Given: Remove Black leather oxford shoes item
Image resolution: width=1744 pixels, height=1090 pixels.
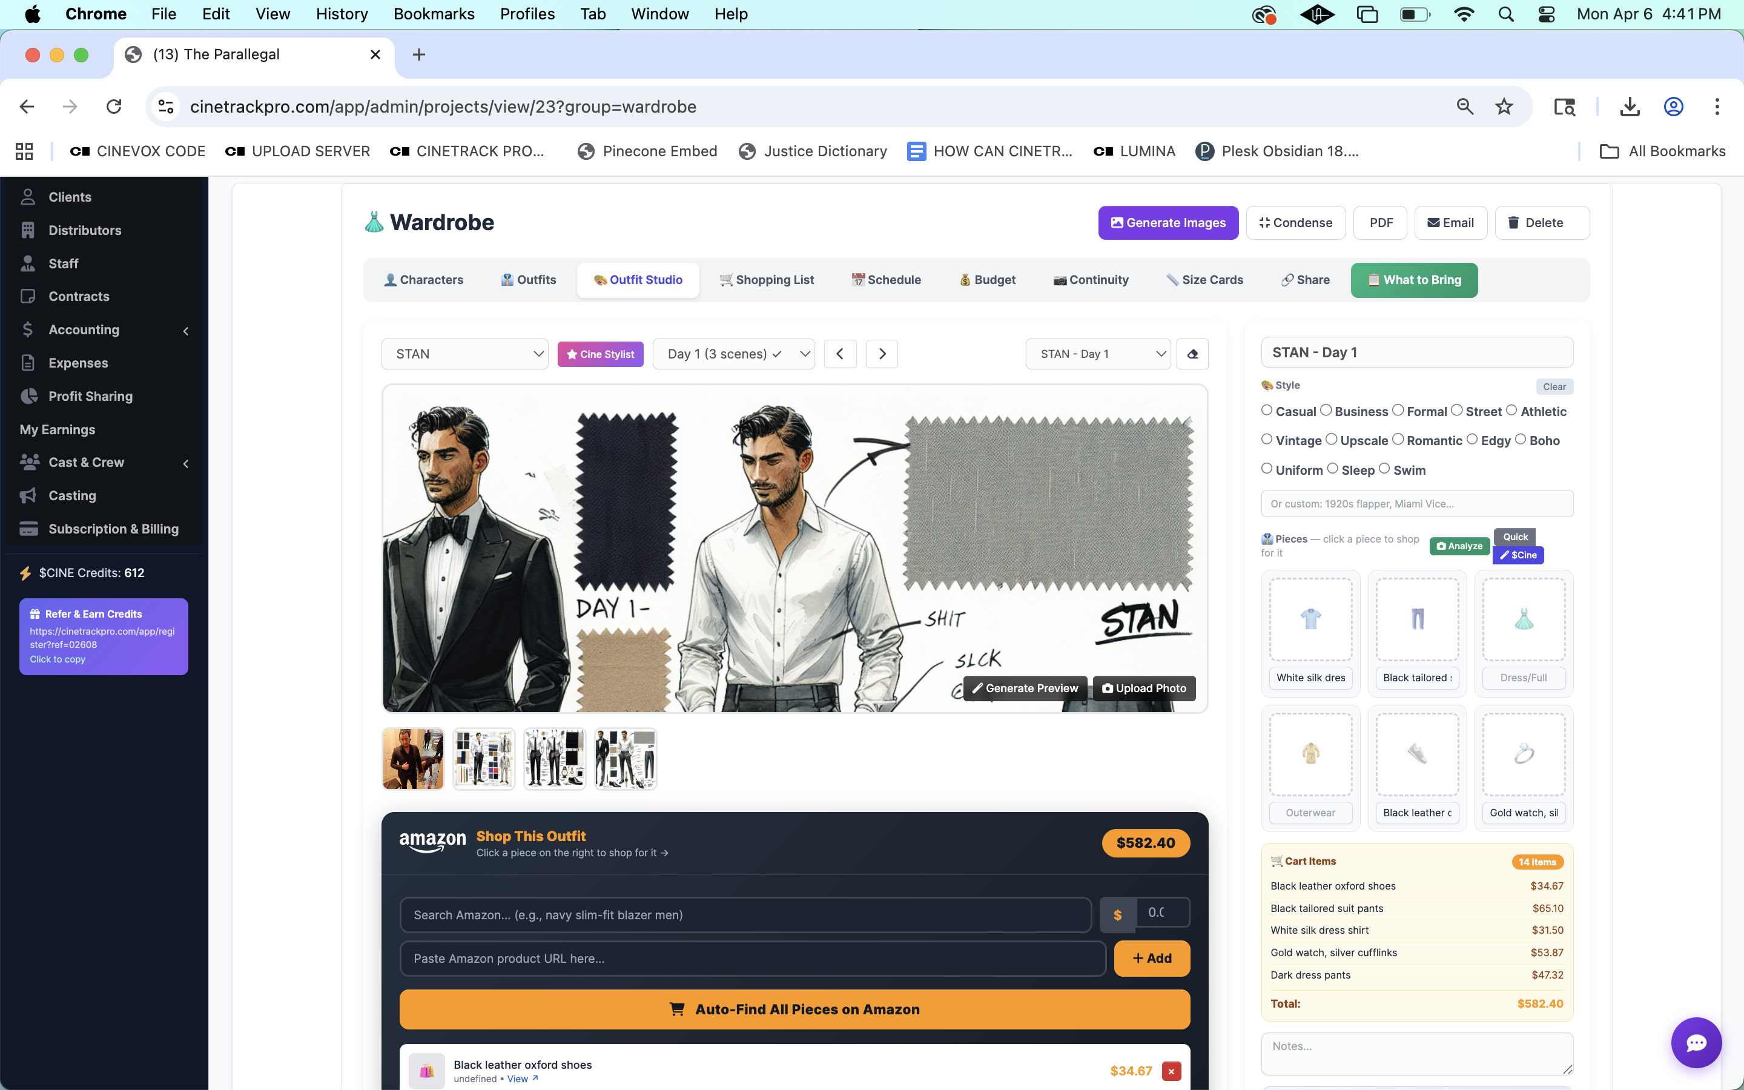Looking at the screenshot, I should click(x=1171, y=1071).
